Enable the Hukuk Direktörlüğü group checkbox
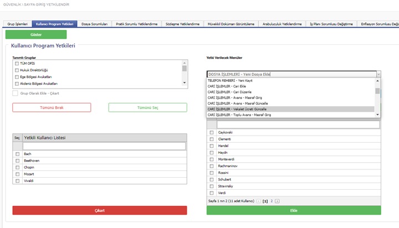The height and width of the screenshot is (228, 399). click(17, 70)
